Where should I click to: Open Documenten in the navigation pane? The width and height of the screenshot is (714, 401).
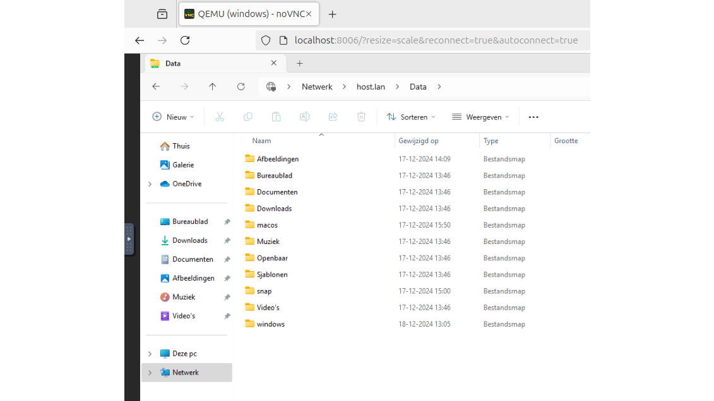pyautogui.click(x=187, y=259)
